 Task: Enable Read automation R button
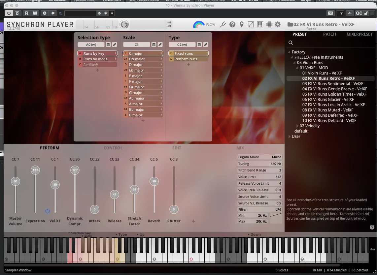26,13
